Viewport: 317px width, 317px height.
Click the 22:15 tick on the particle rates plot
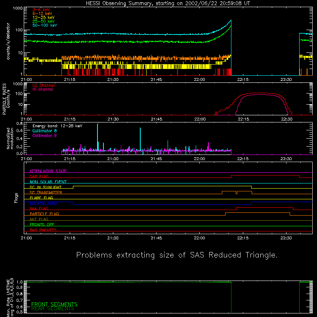click(243, 119)
